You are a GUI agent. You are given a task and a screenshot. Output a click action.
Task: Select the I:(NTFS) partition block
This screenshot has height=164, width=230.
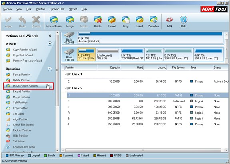(132, 55)
